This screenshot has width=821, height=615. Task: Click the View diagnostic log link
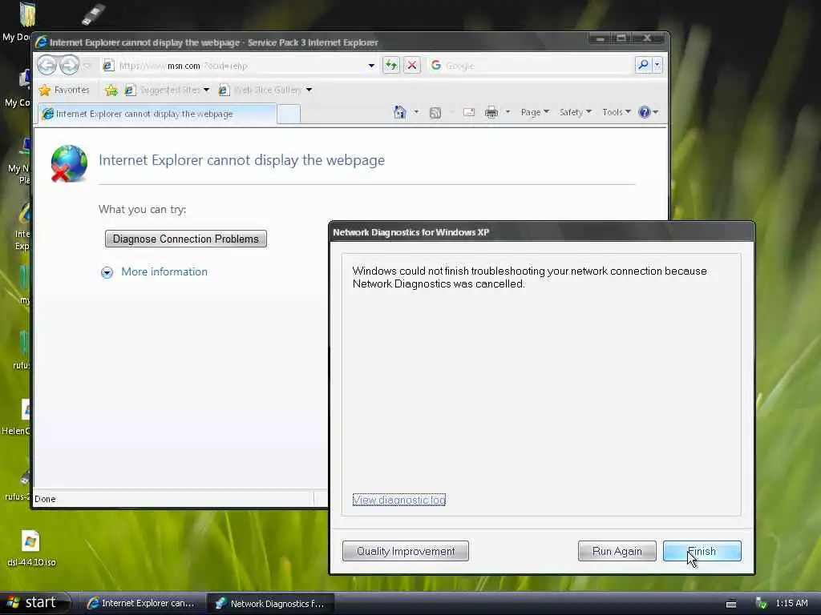(399, 500)
